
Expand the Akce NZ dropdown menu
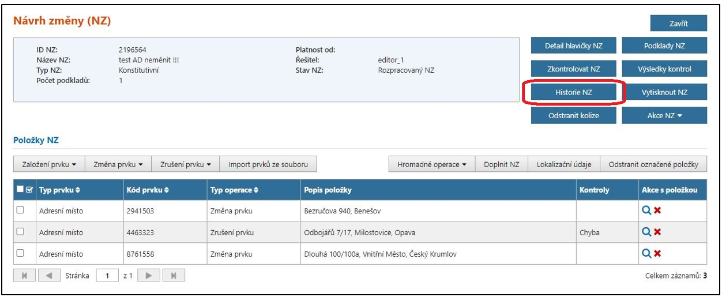coord(664,115)
